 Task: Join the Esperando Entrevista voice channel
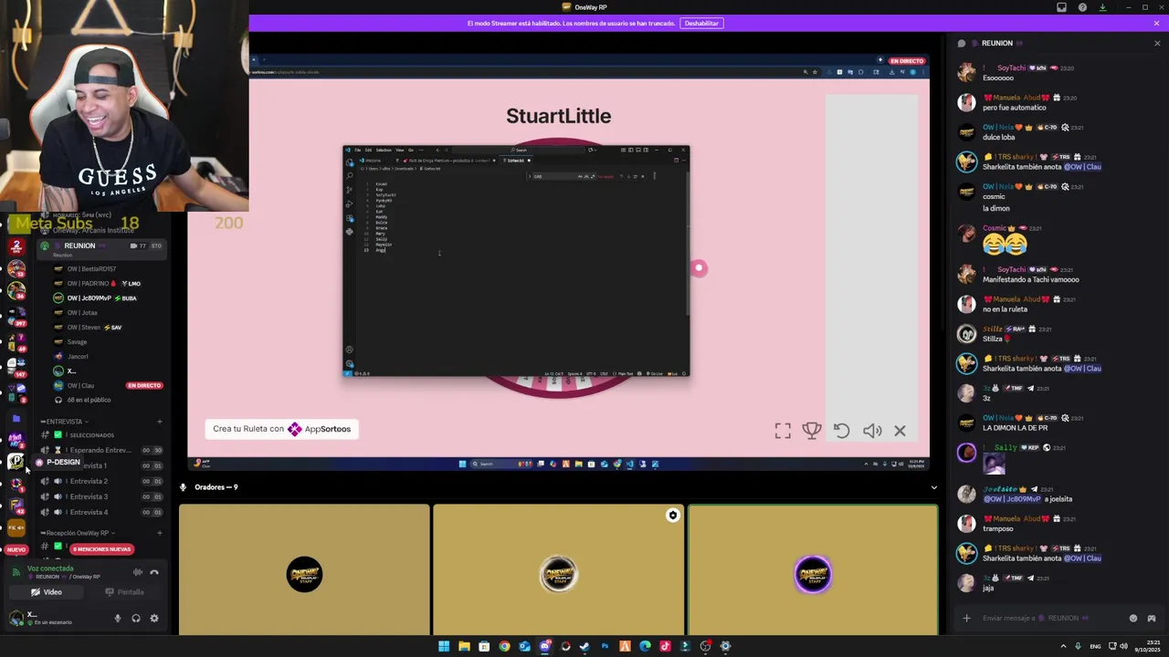(100, 450)
